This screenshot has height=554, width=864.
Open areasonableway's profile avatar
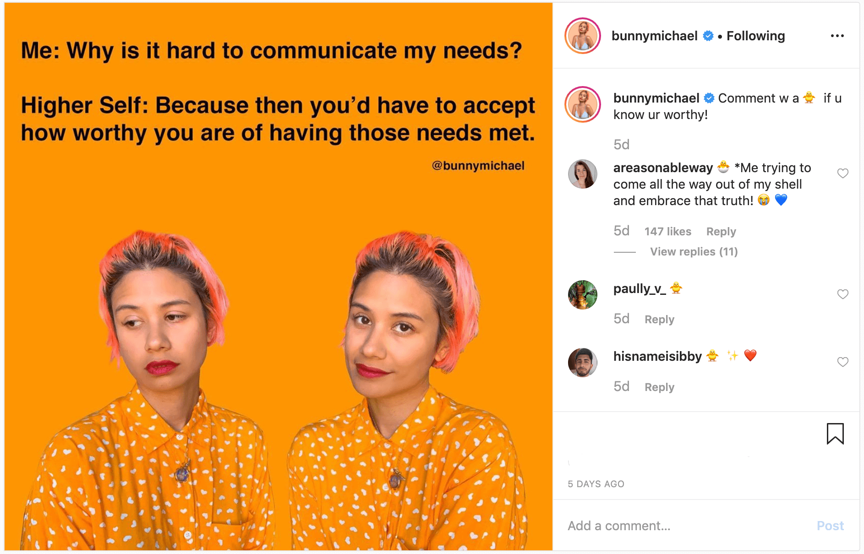click(x=583, y=174)
